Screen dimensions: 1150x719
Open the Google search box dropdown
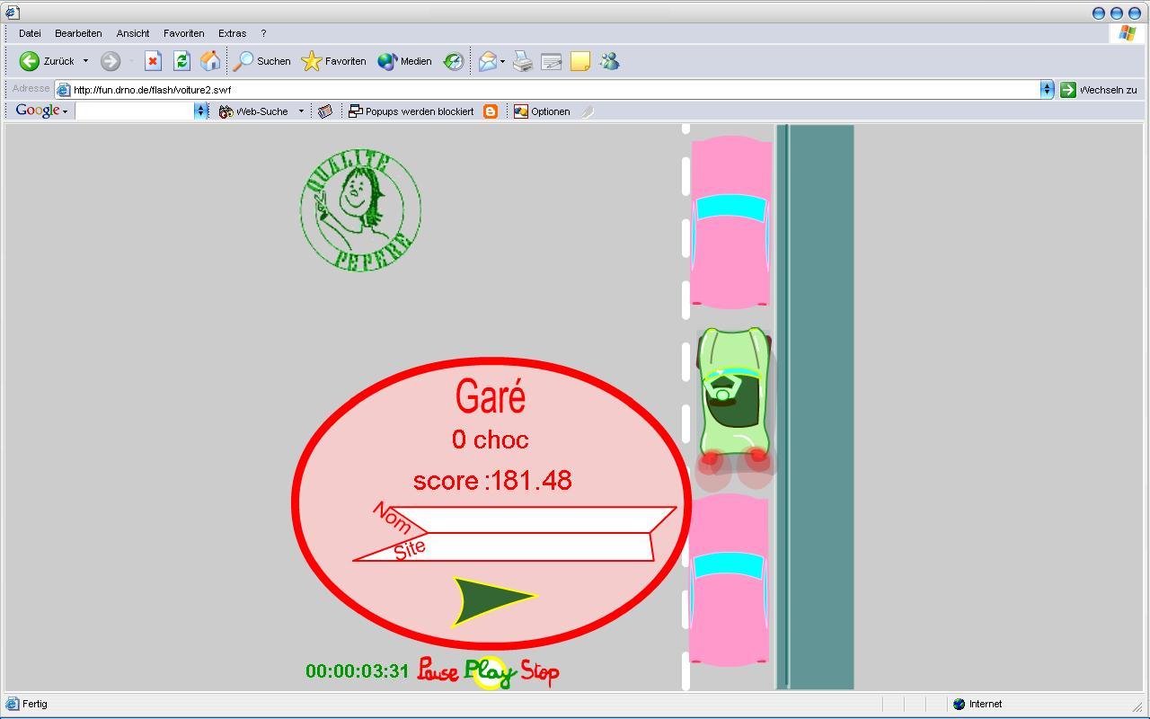point(201,111)
